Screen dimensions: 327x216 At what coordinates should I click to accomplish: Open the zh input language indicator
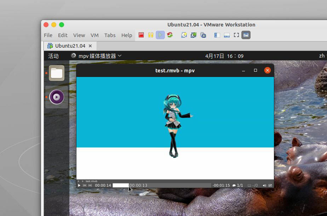322,56
